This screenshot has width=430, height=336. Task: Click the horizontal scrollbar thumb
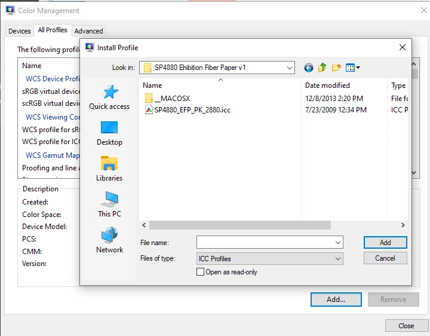(240, 225)
